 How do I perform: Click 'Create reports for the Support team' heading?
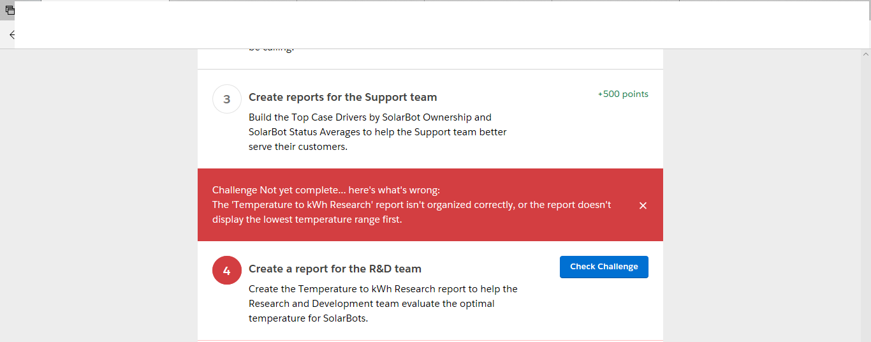[342, 97]
